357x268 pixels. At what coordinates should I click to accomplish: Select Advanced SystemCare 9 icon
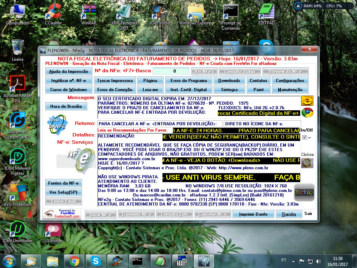click(x=17, y=126)
